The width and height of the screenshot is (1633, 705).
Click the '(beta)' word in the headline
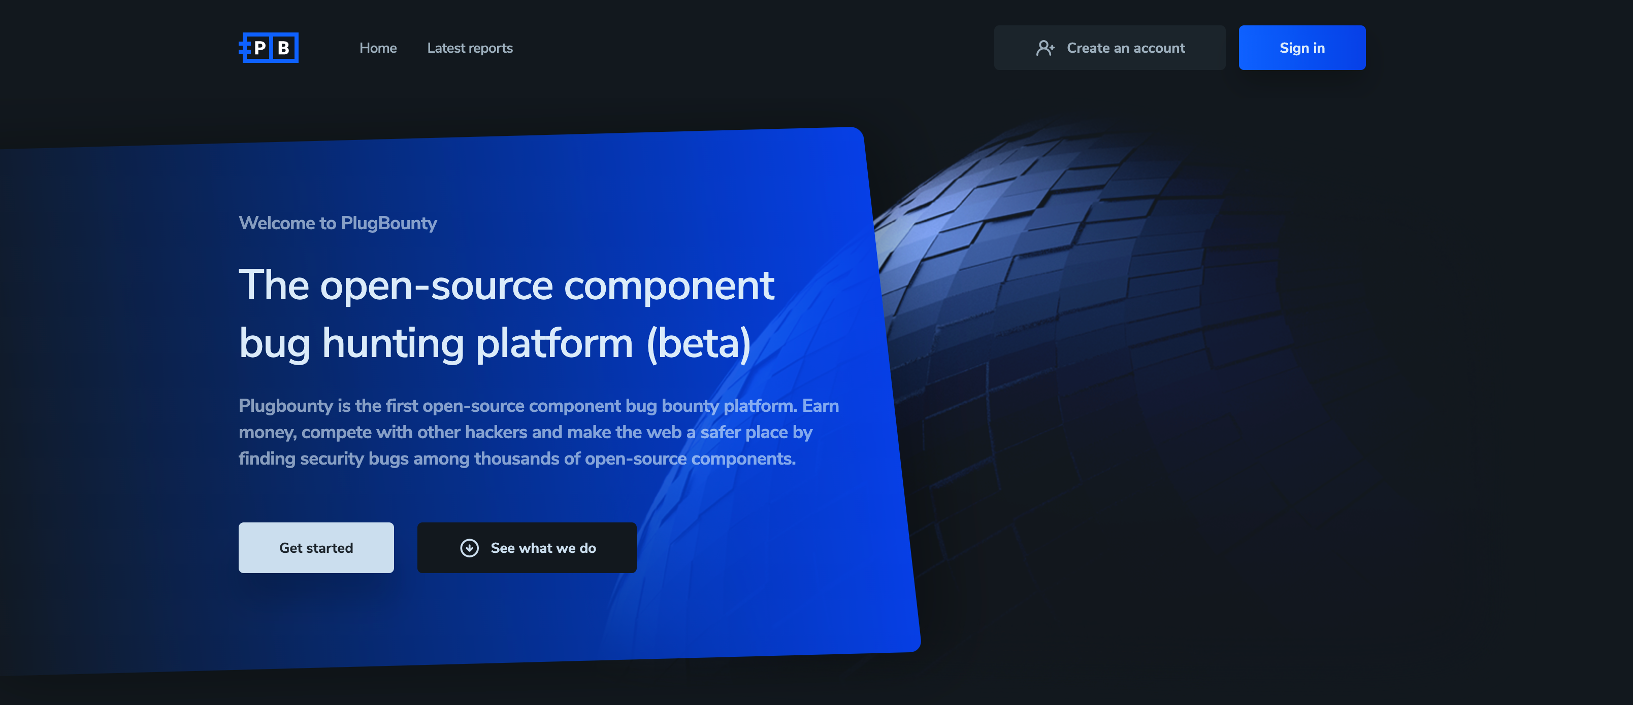coord(698,343)
